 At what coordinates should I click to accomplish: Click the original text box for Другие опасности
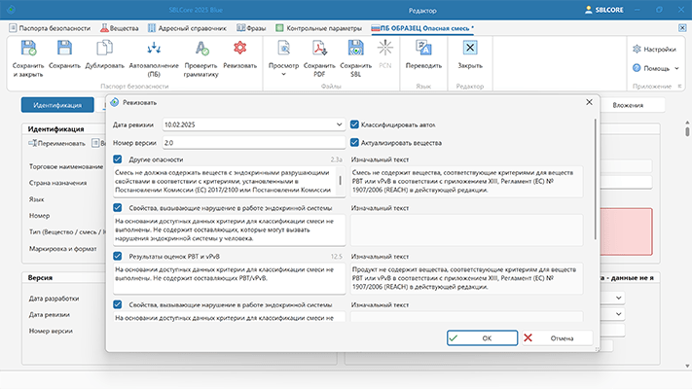[x=466, y=181]
